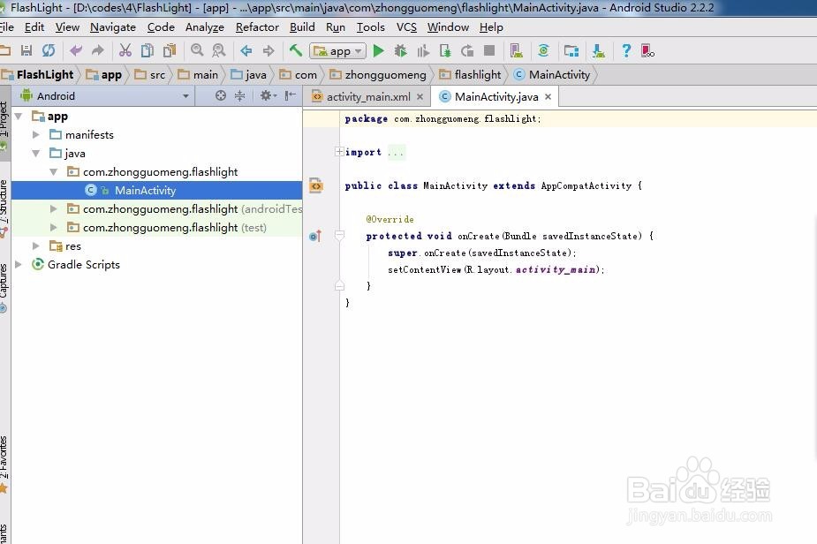Sync project with Gradle files

[543, 50]
